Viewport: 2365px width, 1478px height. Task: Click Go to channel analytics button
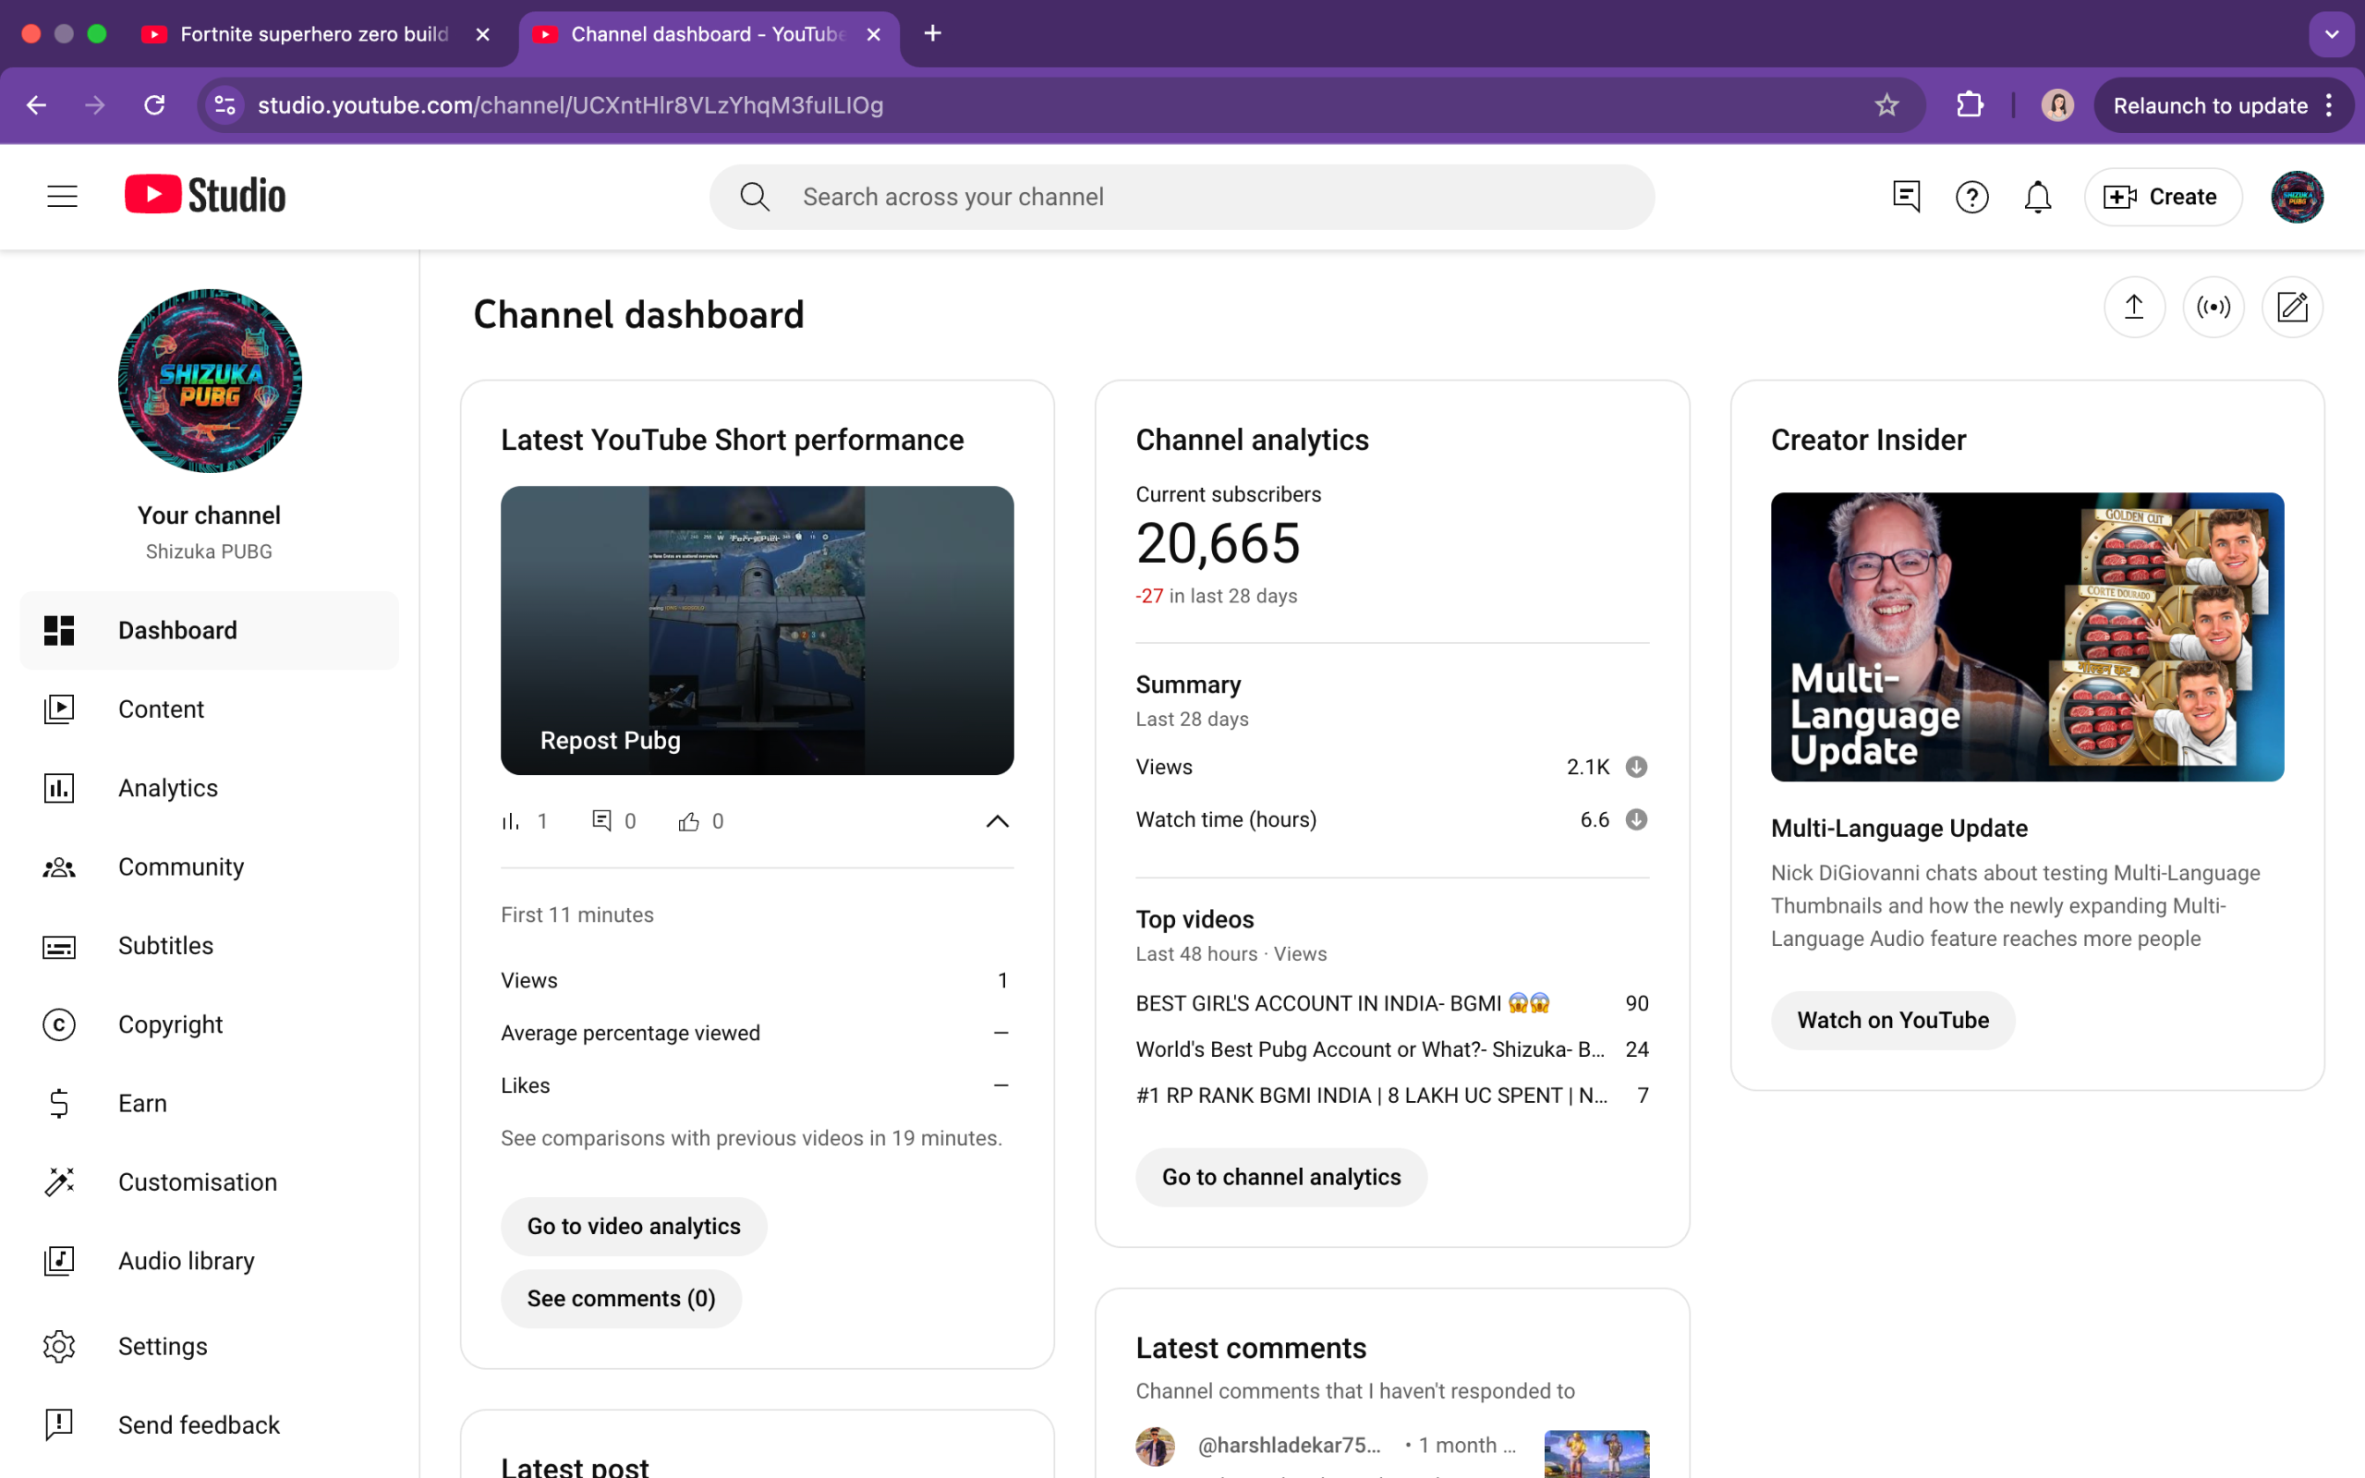(1280, 1177)
